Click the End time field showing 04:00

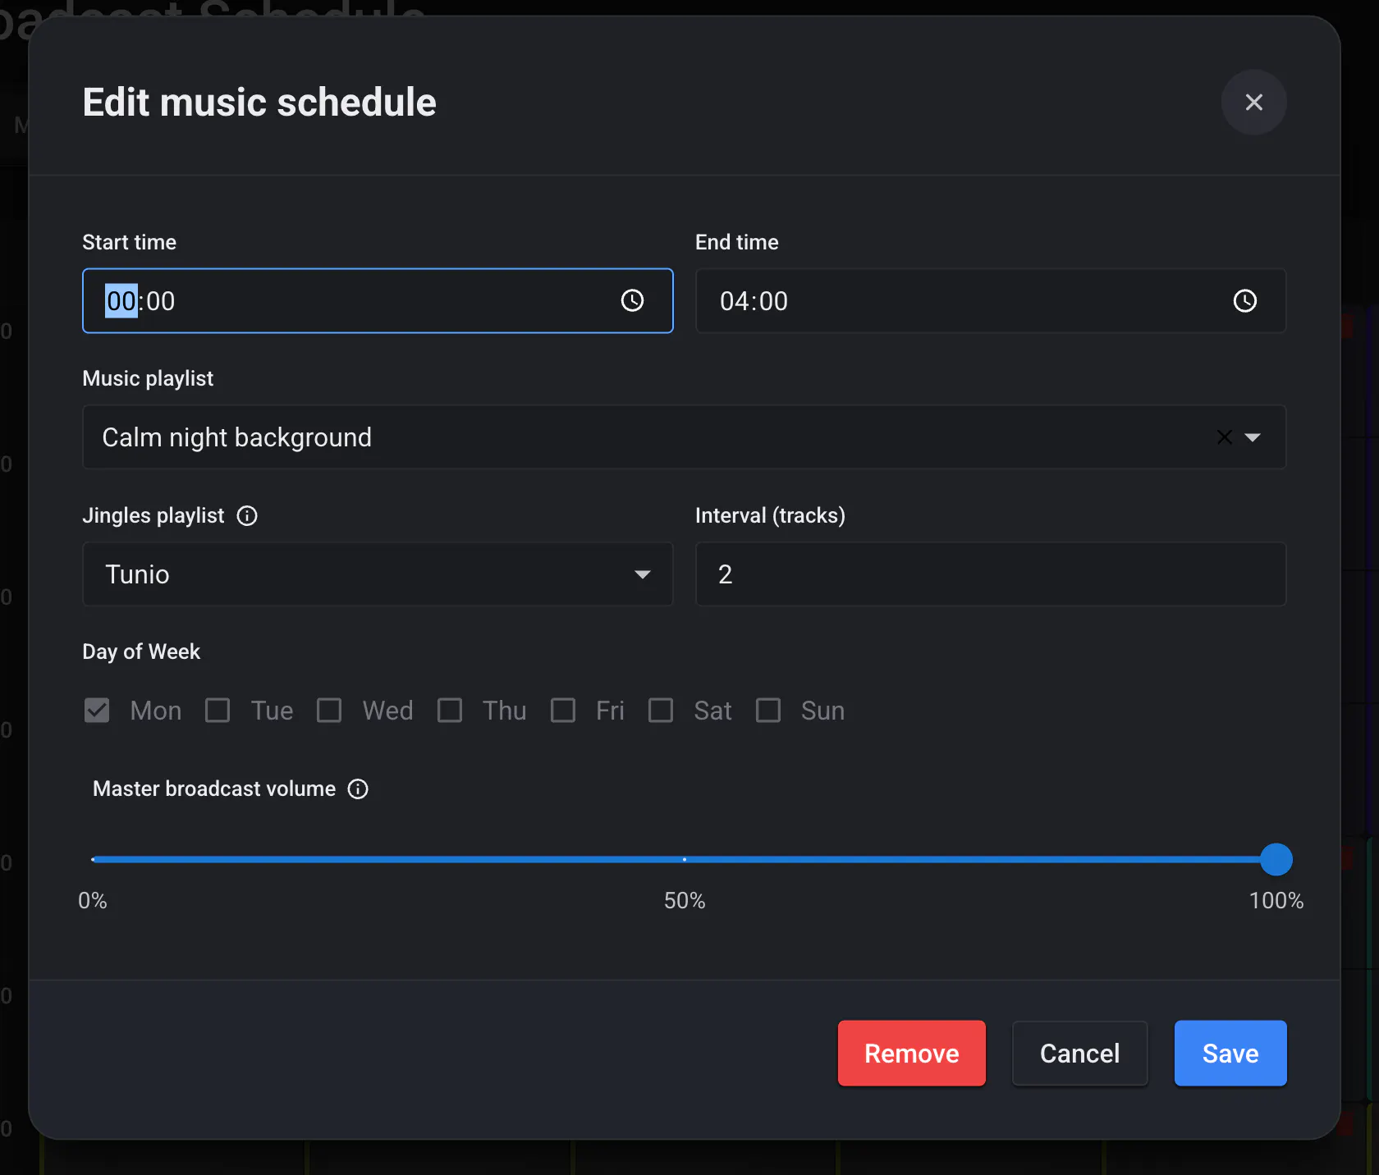tap(991, 301)
